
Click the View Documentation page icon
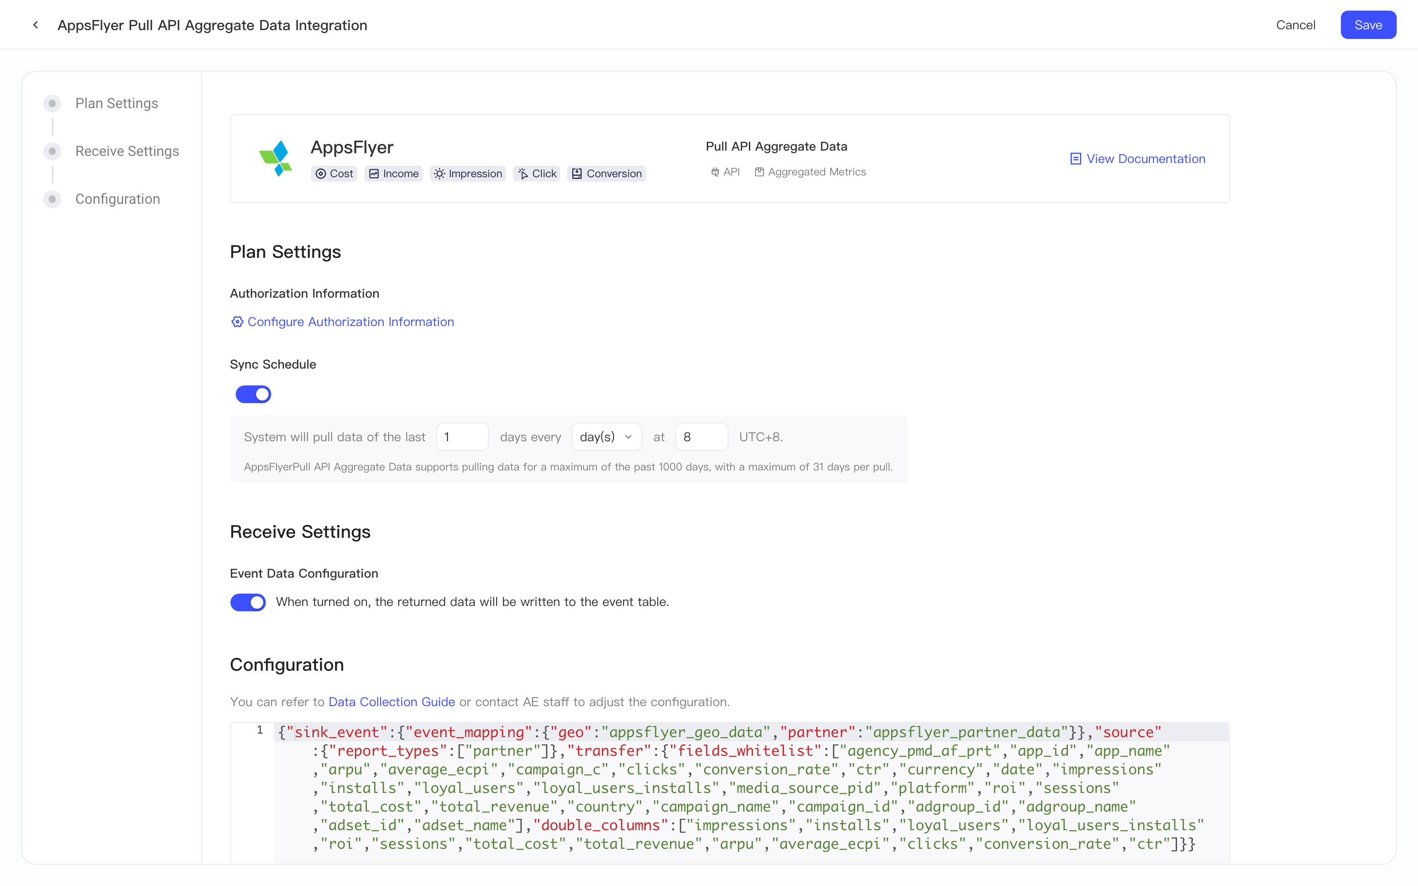1076,159
